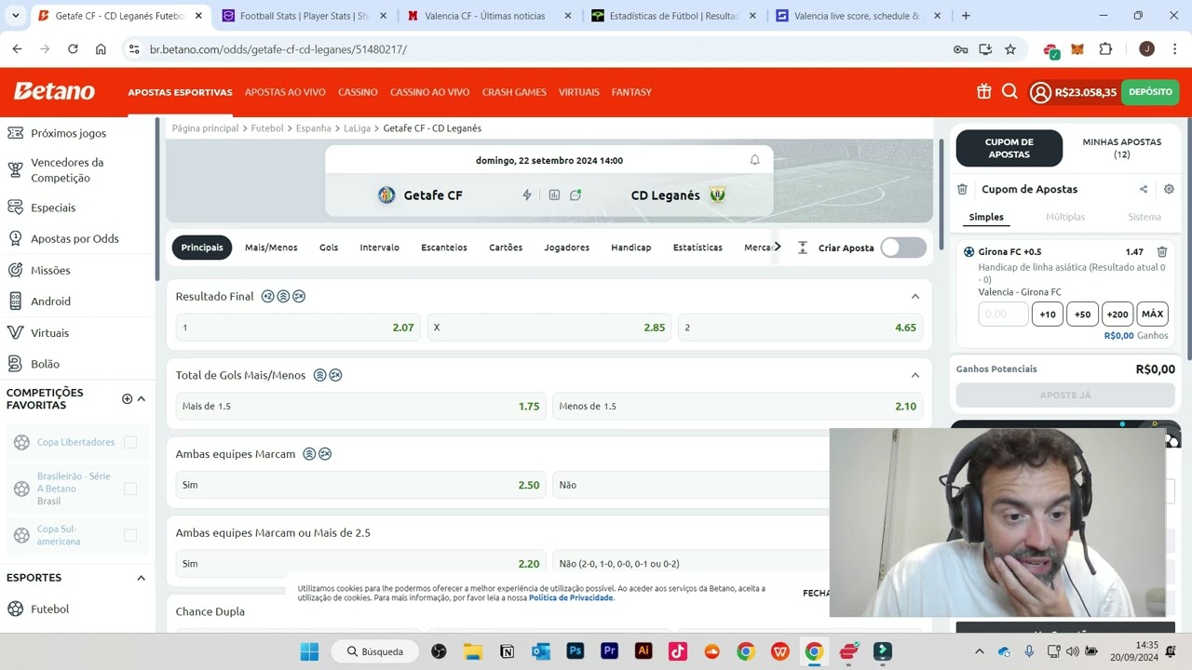Image resolution: width=1192 pixels, height=670 pixels.
Task: Add a favorite competition plus icon
Action: 128,398
